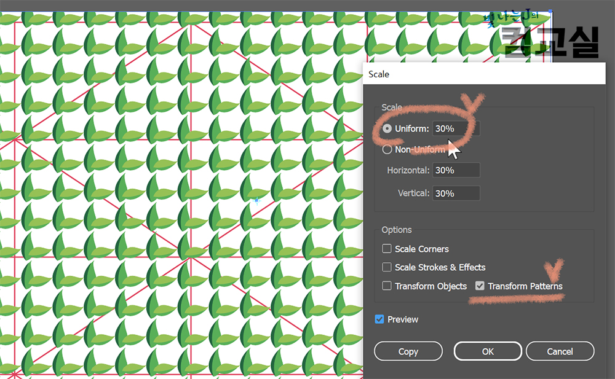The image size is (615, 379).
Task: Click the Vertical label text
Action: (x=413, y=193)
